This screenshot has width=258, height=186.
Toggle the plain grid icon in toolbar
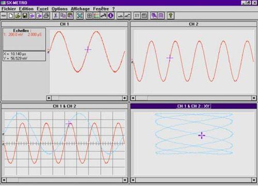click(89, 16)
